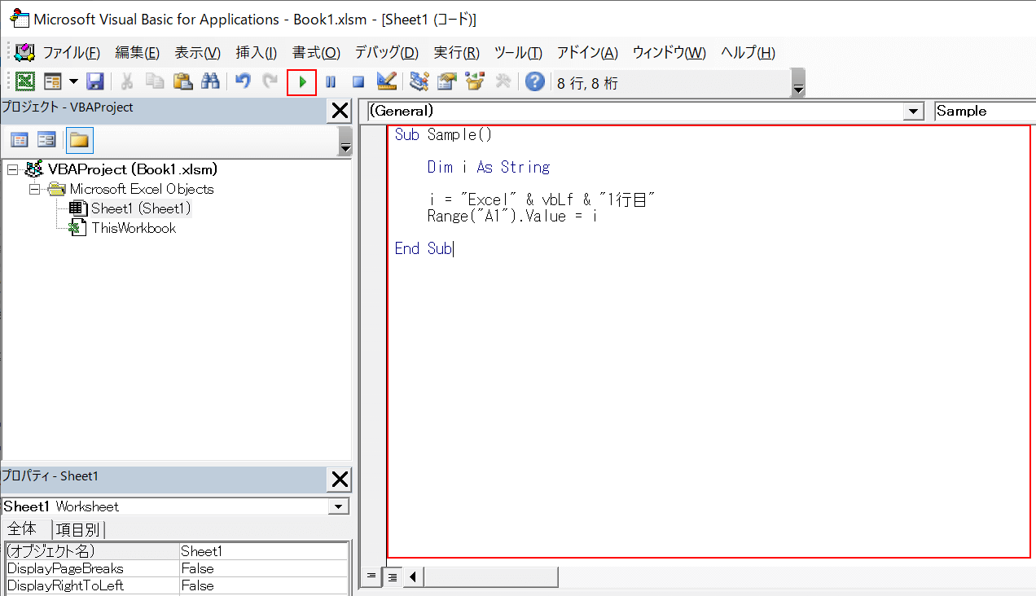Switch to Full Module View at the bottom left
Viewport: 1036px width, 596px height.
[392, 577]
